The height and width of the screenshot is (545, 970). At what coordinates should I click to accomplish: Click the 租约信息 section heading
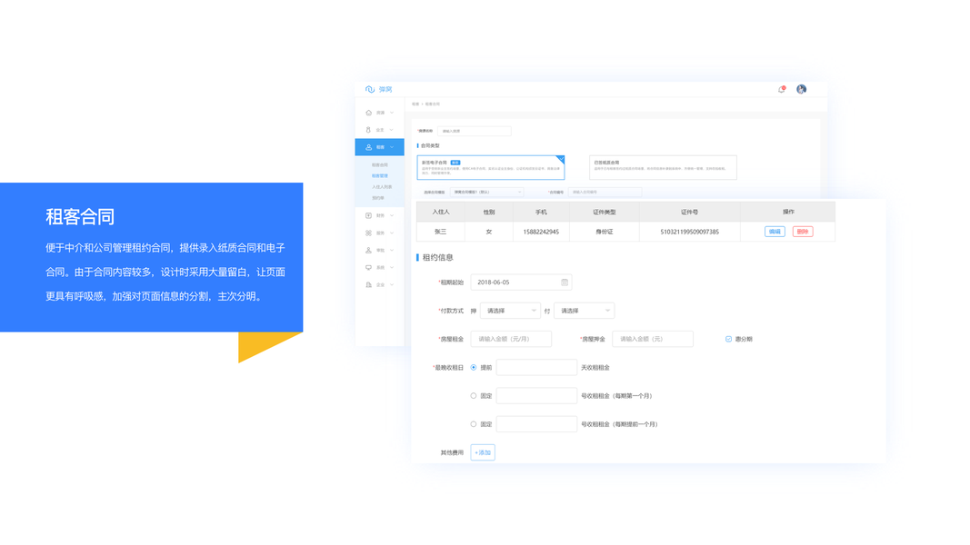[437, 258]
